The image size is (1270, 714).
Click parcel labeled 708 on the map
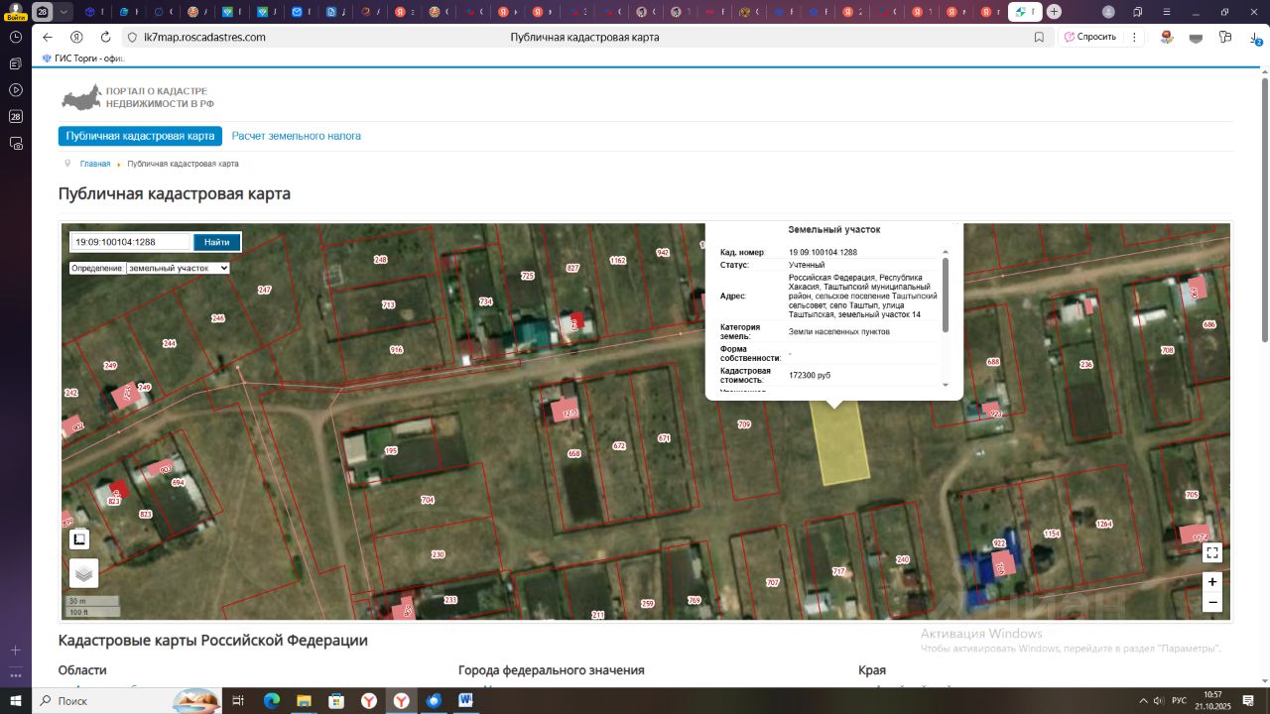tap(1168, 350)
